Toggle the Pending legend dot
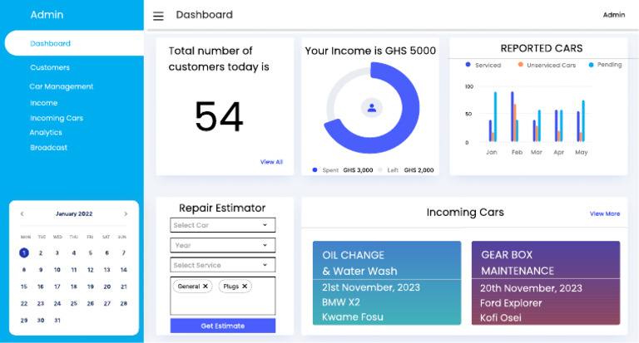 (591, 65)
